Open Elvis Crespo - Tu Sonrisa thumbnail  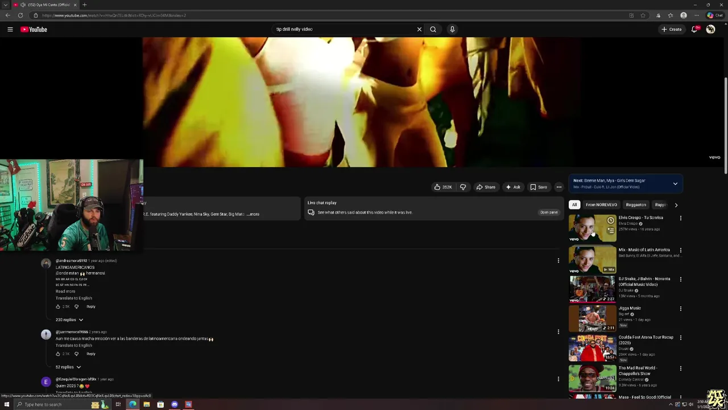click(x=593, y=228)
